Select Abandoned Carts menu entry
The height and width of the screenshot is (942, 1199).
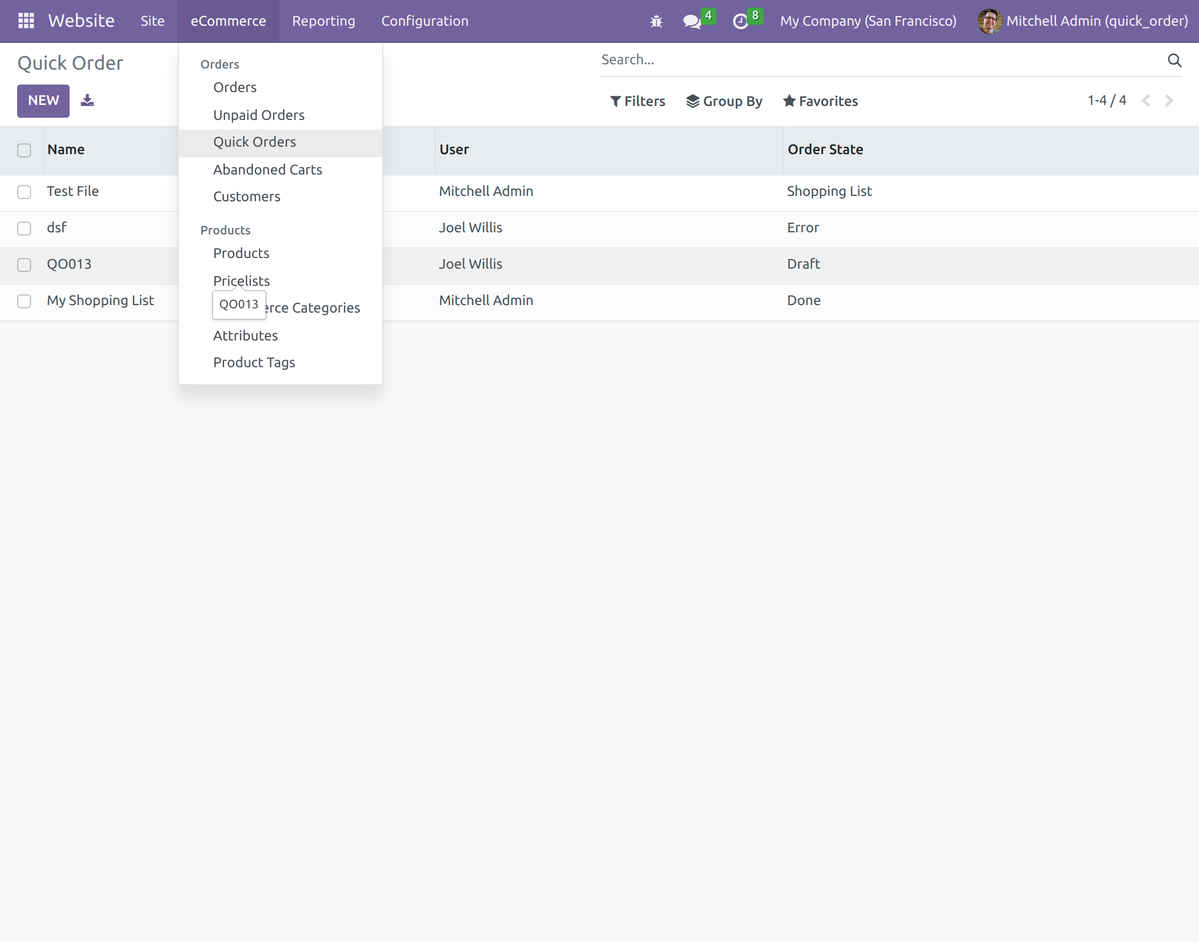tap(268, 169)
